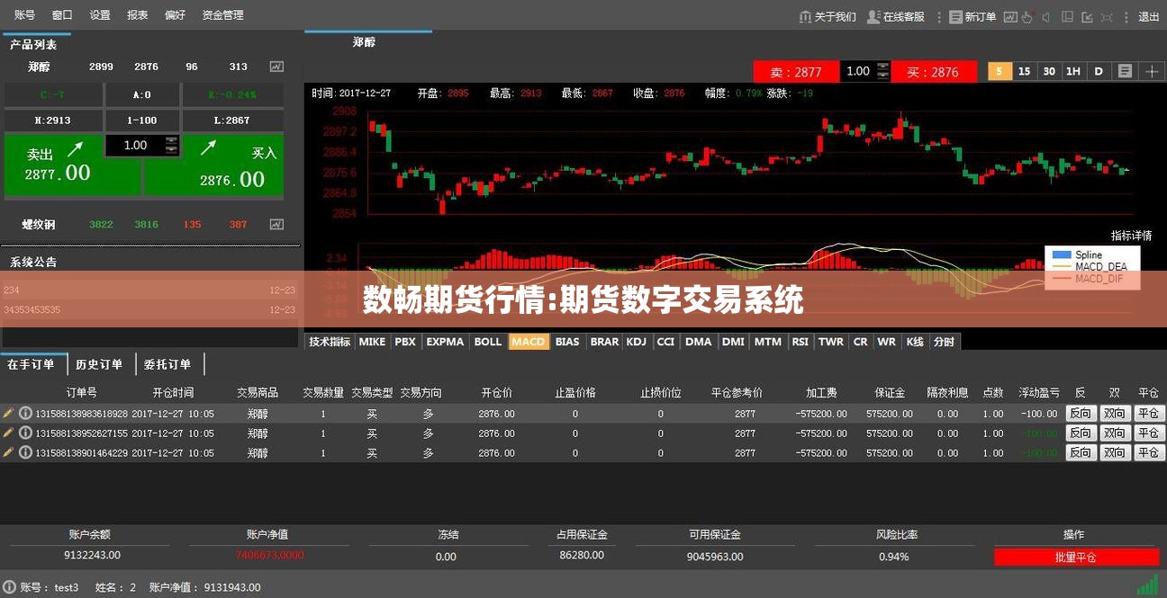Switch indicator to KDJ
The width and height of the screenshot is (1167, 598).
pos(637,342)
